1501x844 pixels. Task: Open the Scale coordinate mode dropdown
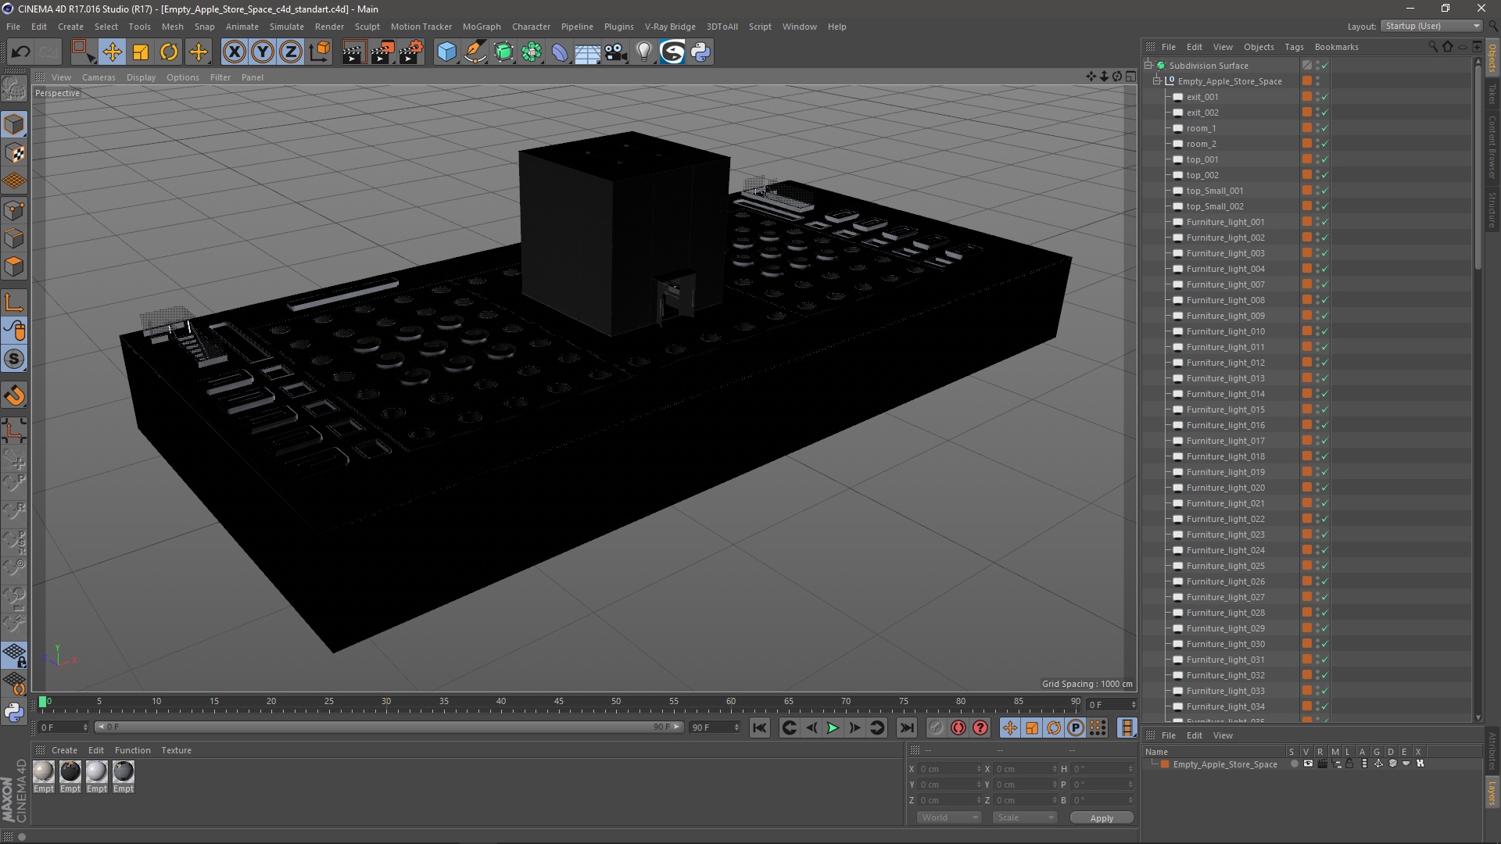(1025, 817)
